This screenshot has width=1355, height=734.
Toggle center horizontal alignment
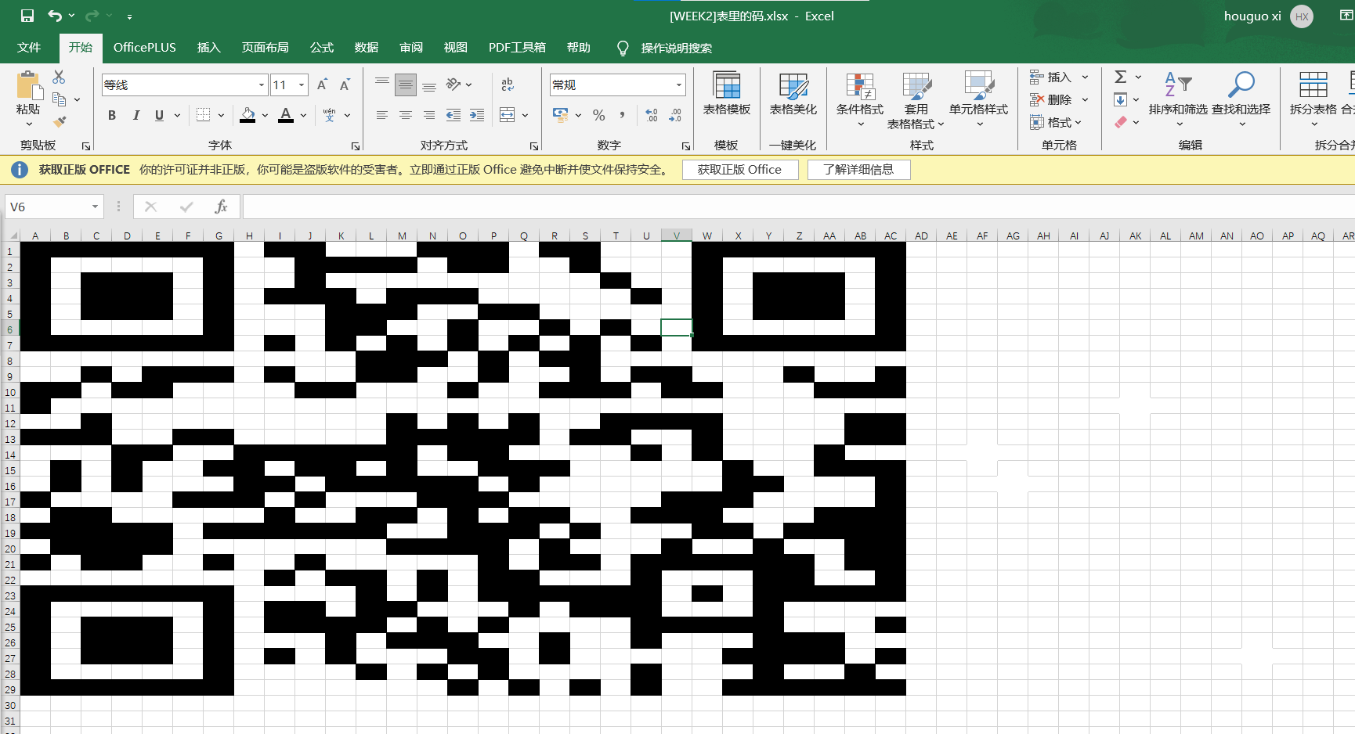[x=406, y=115]
